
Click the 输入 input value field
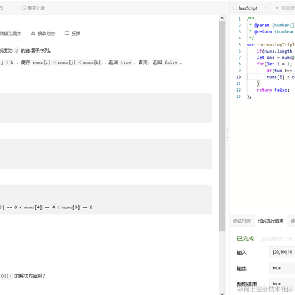click(x=282, y=252)
